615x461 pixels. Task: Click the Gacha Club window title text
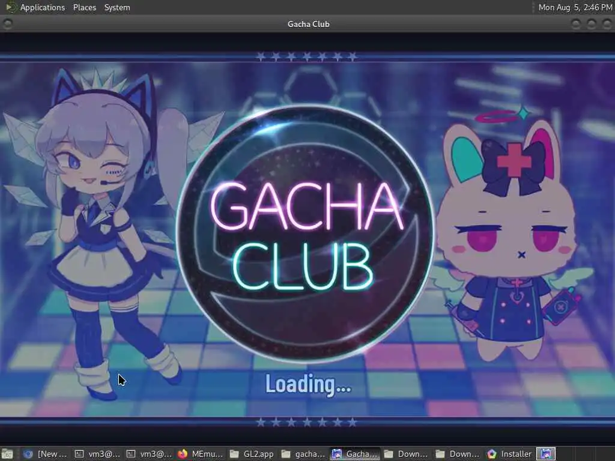click(x=308, y=24)
